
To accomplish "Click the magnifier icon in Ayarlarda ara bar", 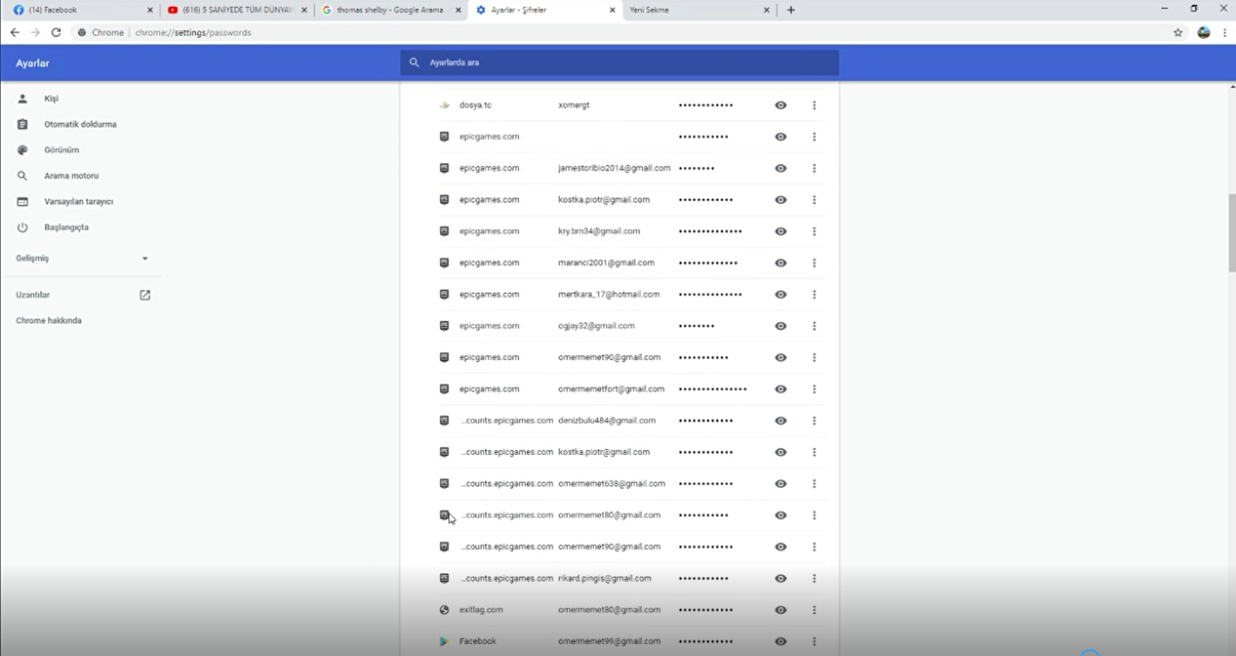I will (x=415, y=63).
